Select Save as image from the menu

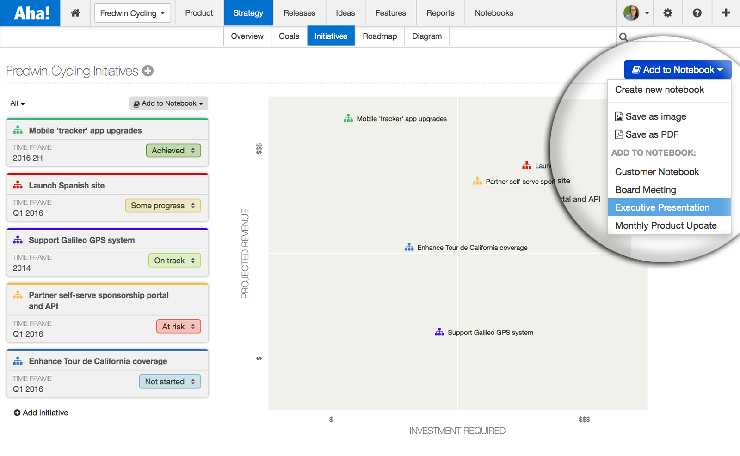(655, 116)
